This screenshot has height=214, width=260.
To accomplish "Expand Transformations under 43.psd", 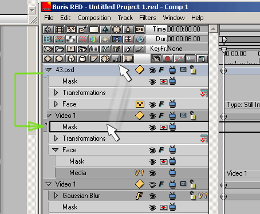I will 56,93.
